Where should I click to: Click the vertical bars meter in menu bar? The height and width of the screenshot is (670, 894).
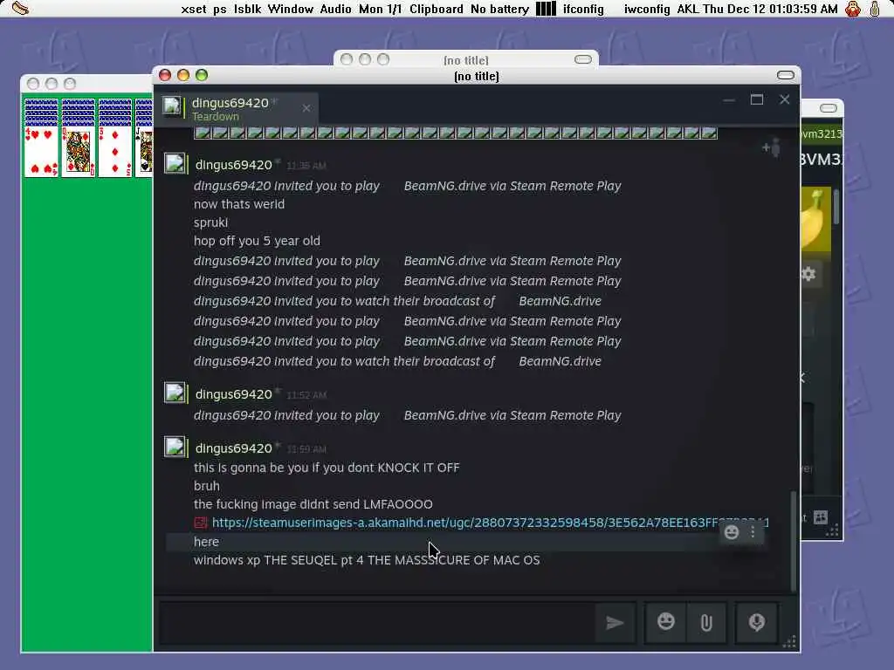(546, 9)
